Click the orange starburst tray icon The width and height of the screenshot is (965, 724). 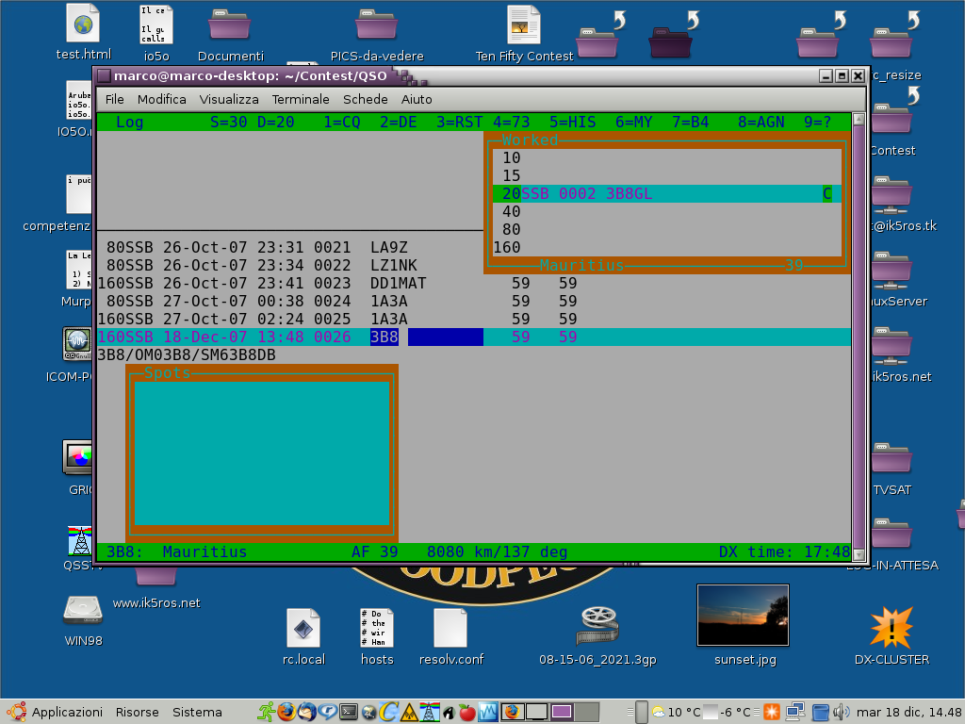pos(772,713)
